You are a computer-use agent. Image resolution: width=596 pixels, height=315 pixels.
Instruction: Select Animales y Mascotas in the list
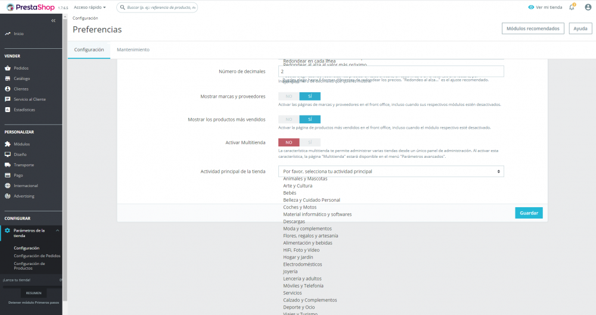tap(305, 179)
